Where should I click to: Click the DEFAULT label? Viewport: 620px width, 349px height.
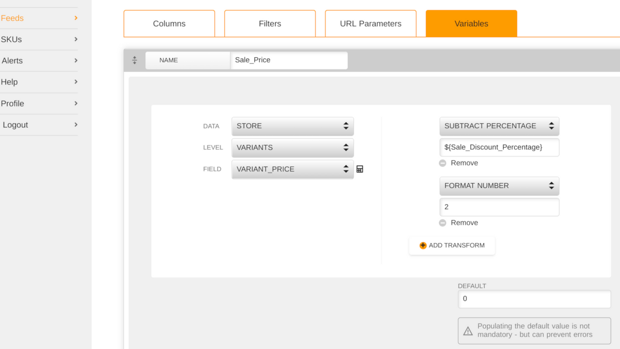pos(472,286)
